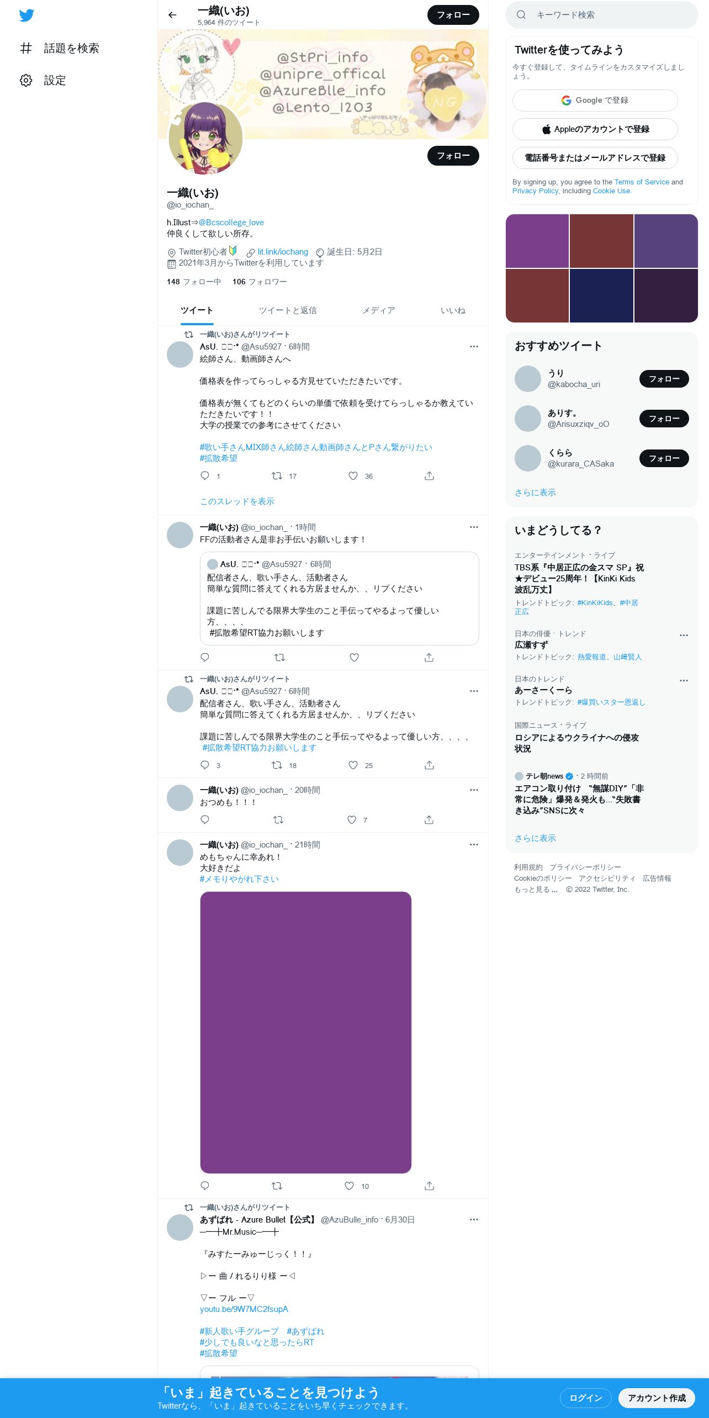
Task: Reply to tweet with 3 replies
Action: 205,765
